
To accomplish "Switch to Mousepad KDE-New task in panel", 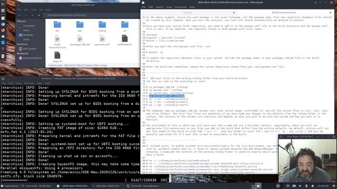I will pos(73,186).
